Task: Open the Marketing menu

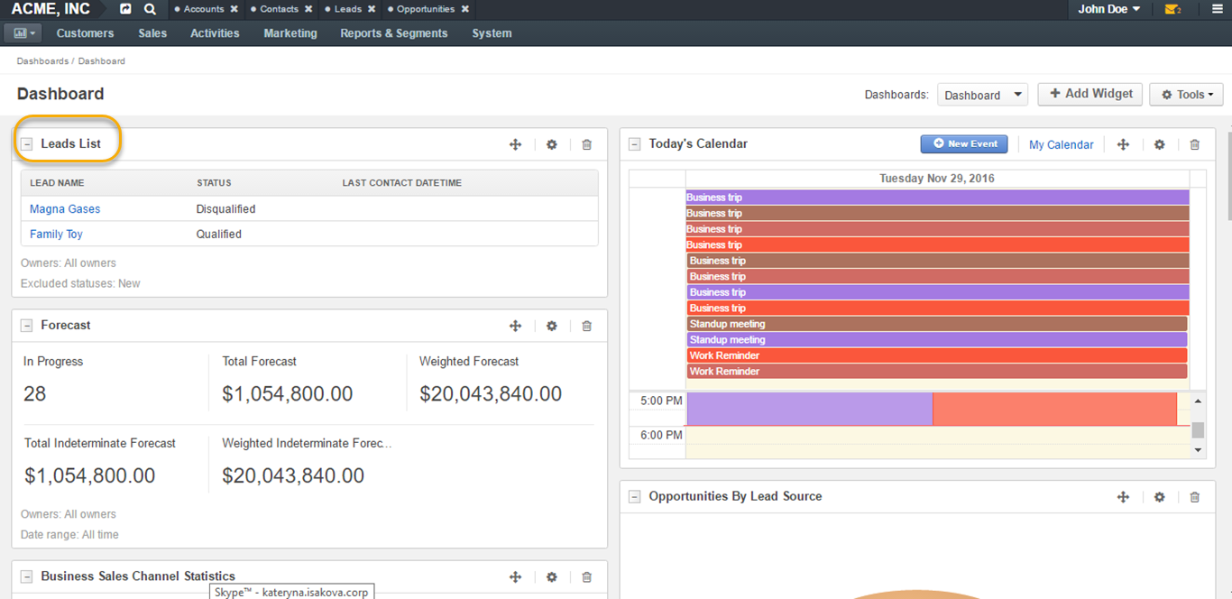Action: click(x=290, y=33)
